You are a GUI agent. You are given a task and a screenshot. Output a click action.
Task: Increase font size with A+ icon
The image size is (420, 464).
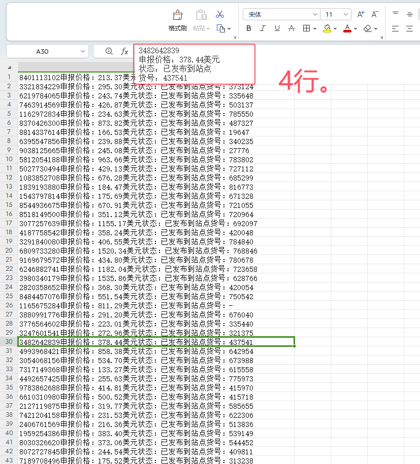click(361, 14)
